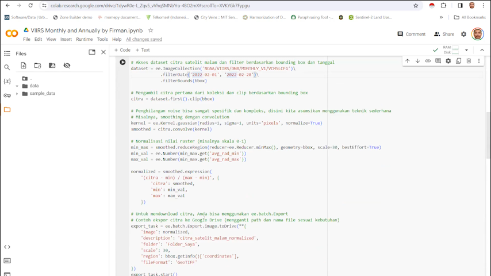Open the RAM/Disk connection dropdown arrow
This screenshot has width=491, height=276.
(466, 50)
